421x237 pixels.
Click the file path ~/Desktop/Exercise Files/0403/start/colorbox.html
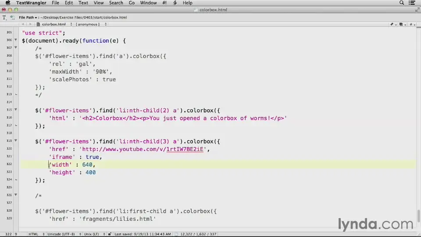[83, 18]
